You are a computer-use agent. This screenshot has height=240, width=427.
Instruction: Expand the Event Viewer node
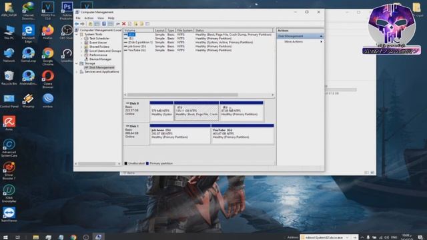(81, 43)
